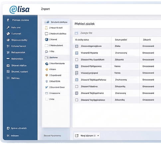The image size is (161, 144).
Task: Click orange icon beside 4 Inann
Action: click(47, 69)
